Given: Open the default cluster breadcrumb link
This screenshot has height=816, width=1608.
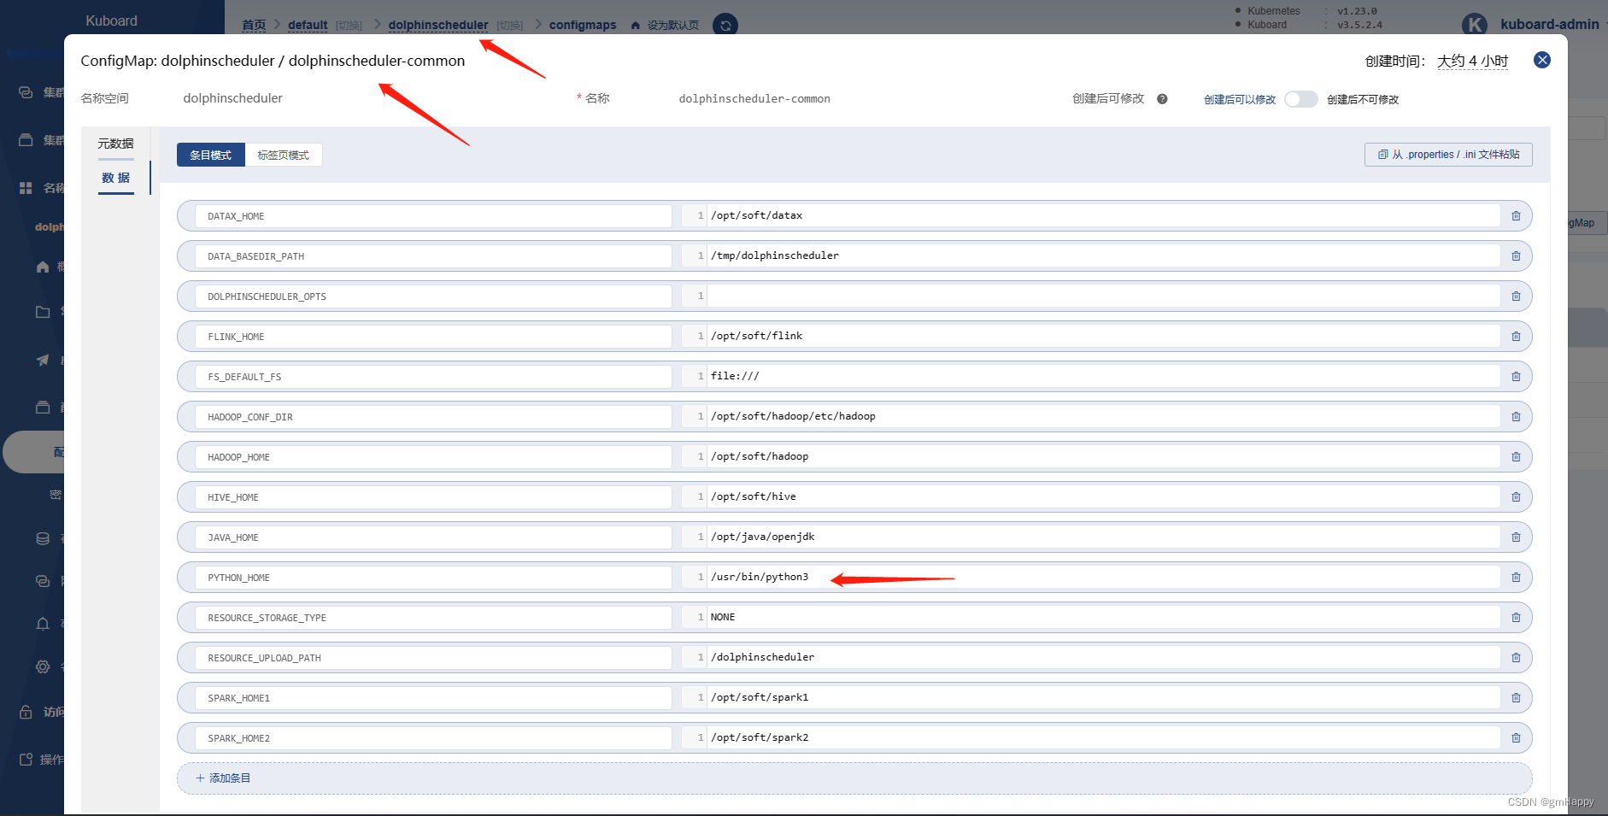Looking at the screenshot, I should click(x=308, y=26).
